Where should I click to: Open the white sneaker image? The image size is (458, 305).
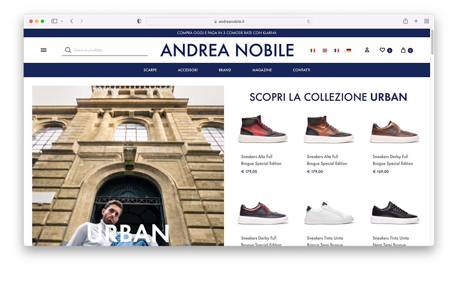coord(329,213)
